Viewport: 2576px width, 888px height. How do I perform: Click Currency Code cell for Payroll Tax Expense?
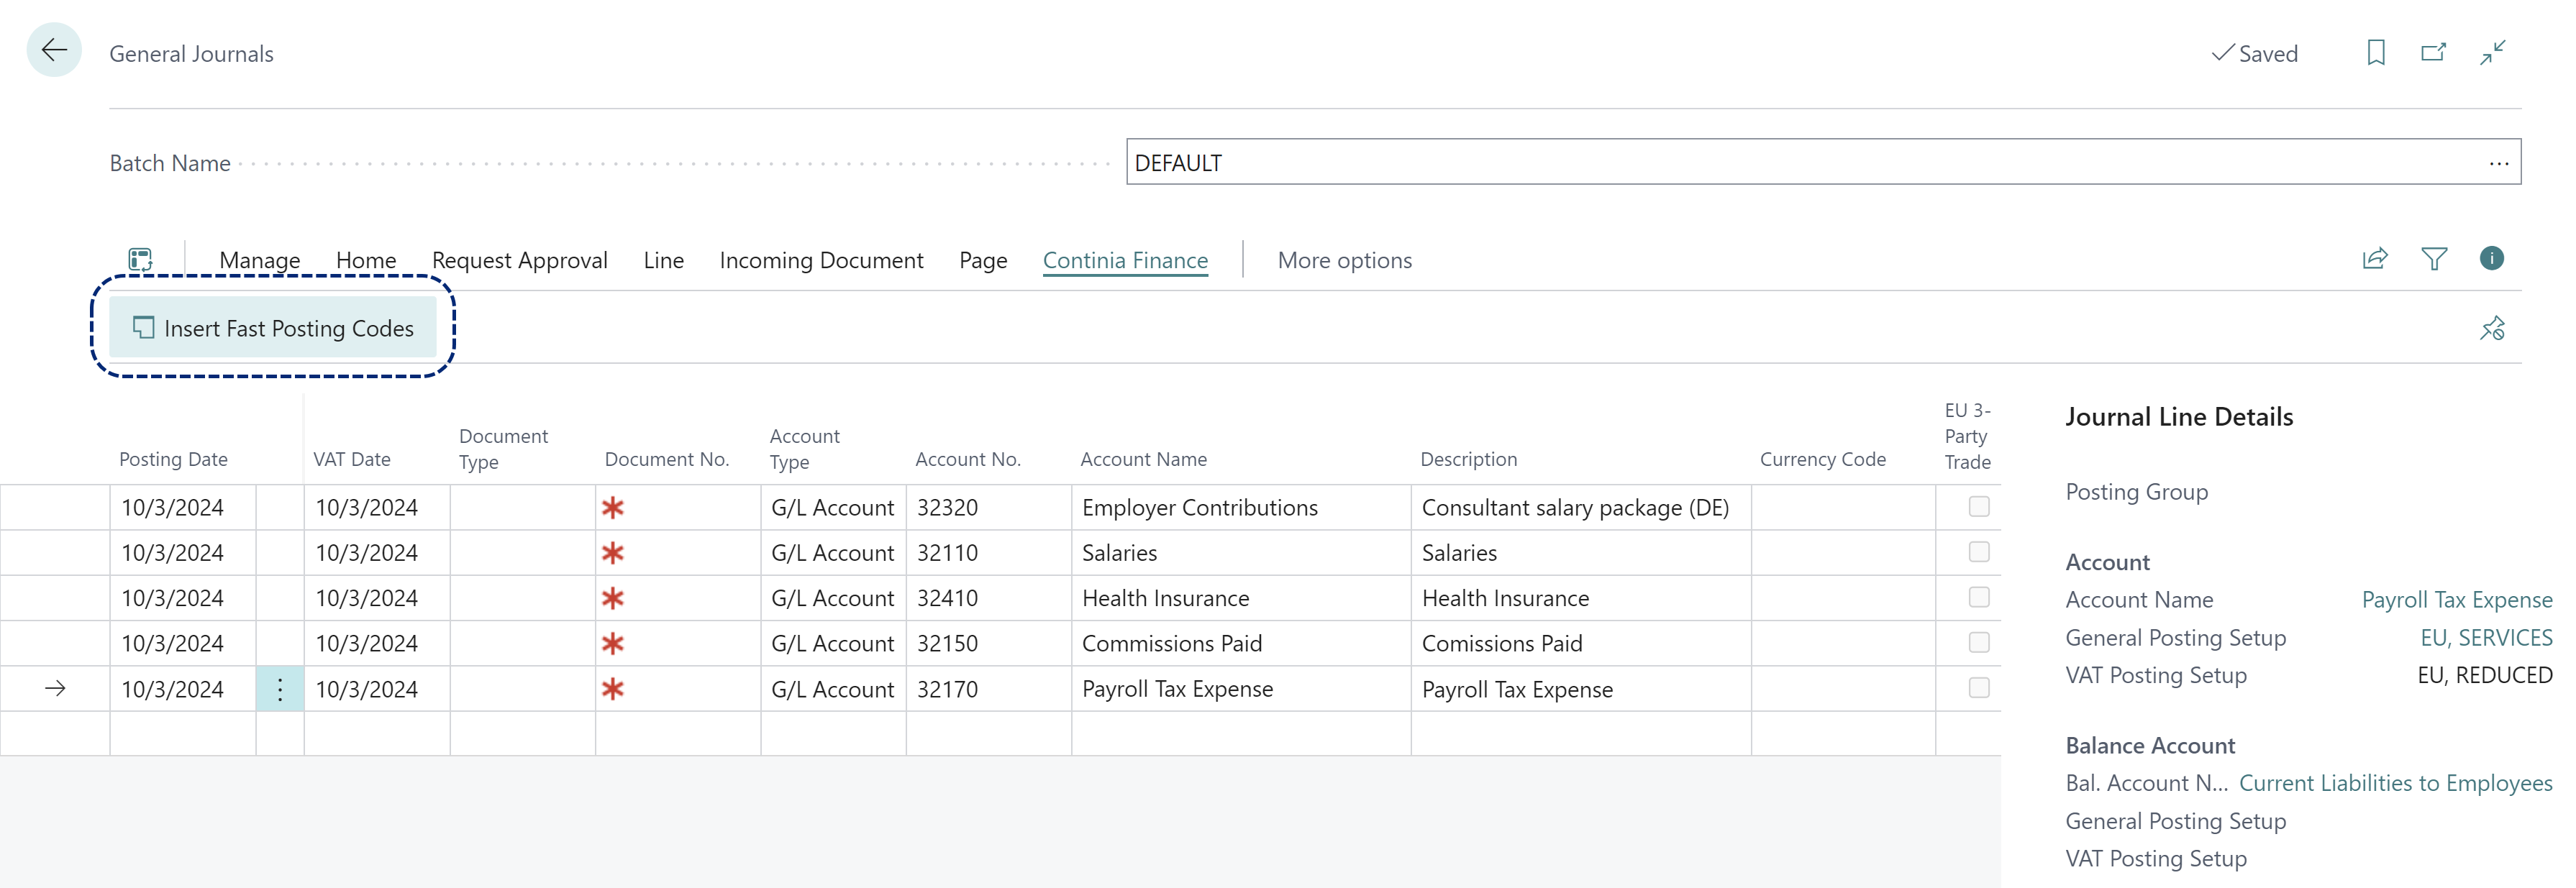(x=1843, y=689)
